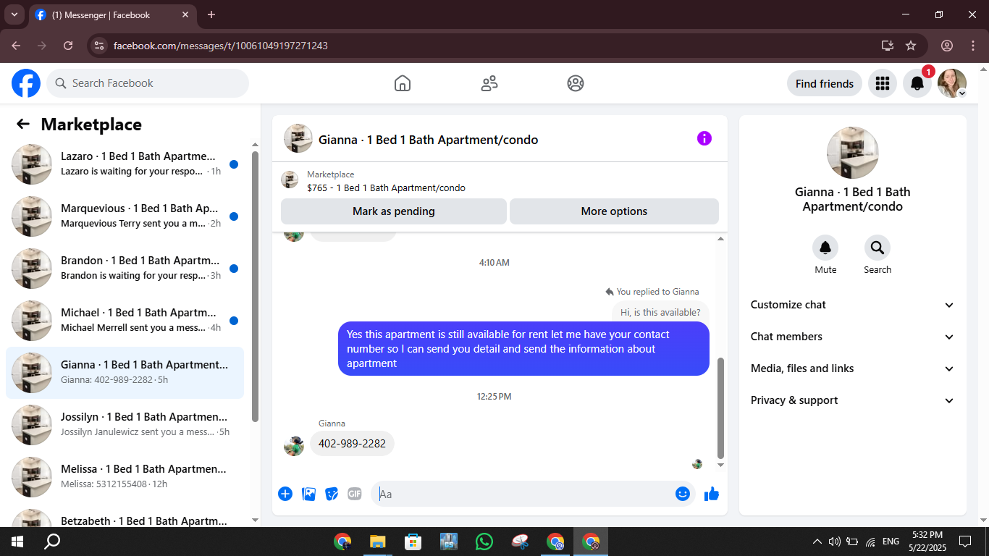Click the Find friends button
Viewport: 989px width, 556px height.
(825, 83)
